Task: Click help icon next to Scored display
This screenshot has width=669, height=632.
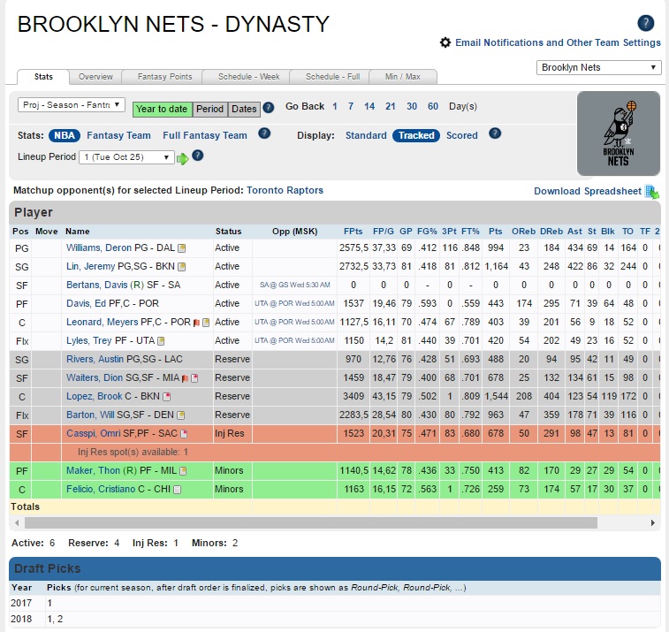Action: coord(495,133)
